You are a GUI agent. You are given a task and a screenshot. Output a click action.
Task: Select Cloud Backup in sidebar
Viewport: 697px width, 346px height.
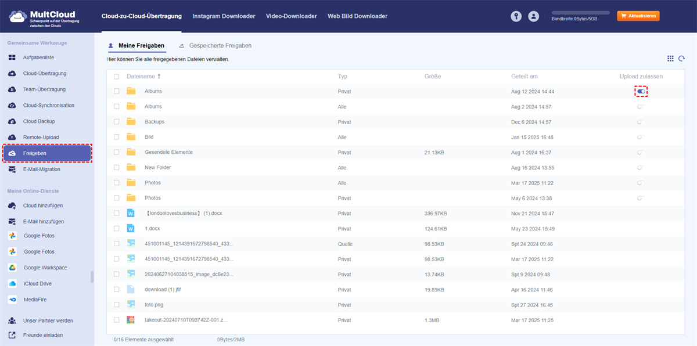tap(39, 121)
